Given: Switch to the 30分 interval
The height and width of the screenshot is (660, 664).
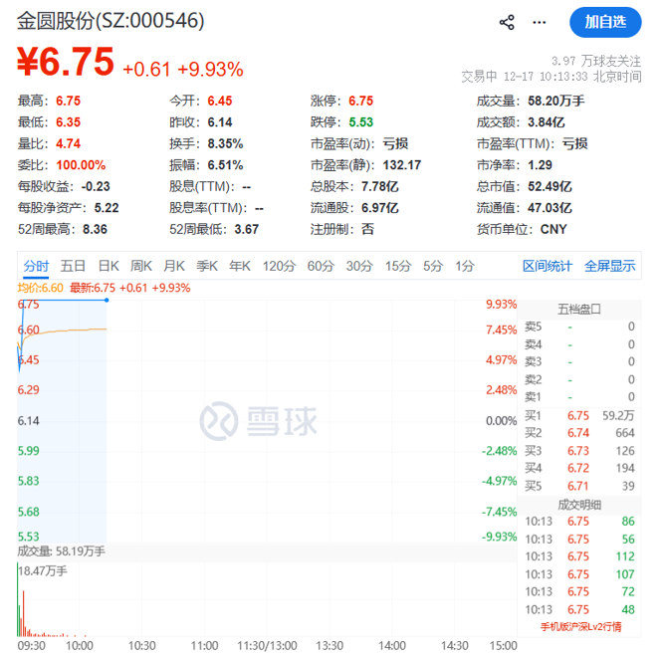Looking at the screenshot, I should pyautogui.click(x=359, y=266).
